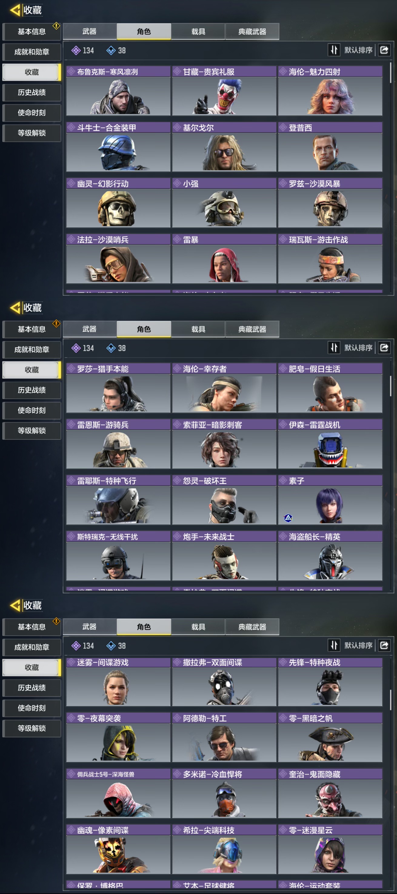This screenshot has width=397, height=894.
Task: Open 默认排序 sort dropdown above 海伦-魅力四射
Action: click(x=358, y=50)
